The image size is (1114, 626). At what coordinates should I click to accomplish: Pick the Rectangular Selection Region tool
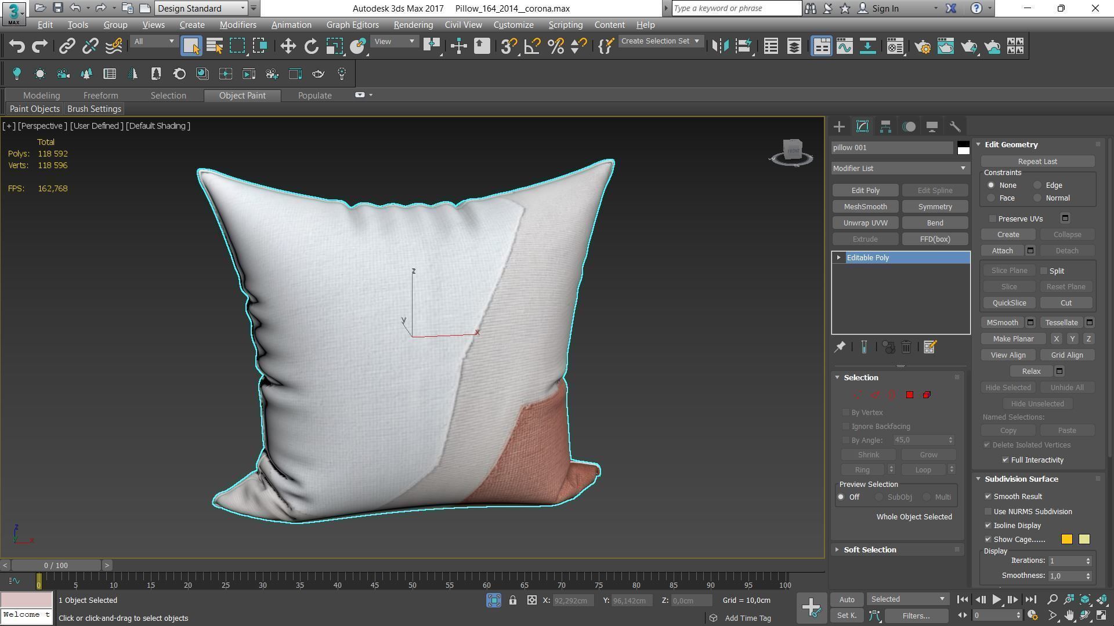coord(237,46)
